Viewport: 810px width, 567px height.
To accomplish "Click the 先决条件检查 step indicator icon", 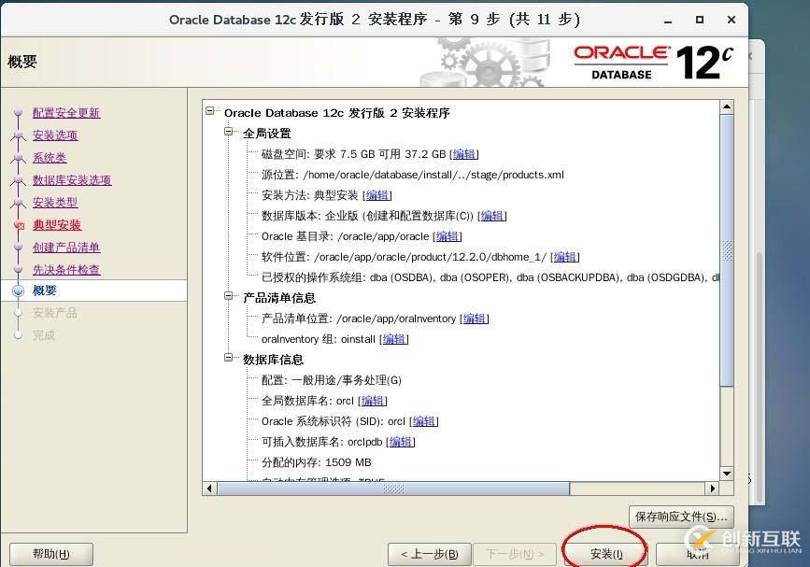I will (19, 269).
